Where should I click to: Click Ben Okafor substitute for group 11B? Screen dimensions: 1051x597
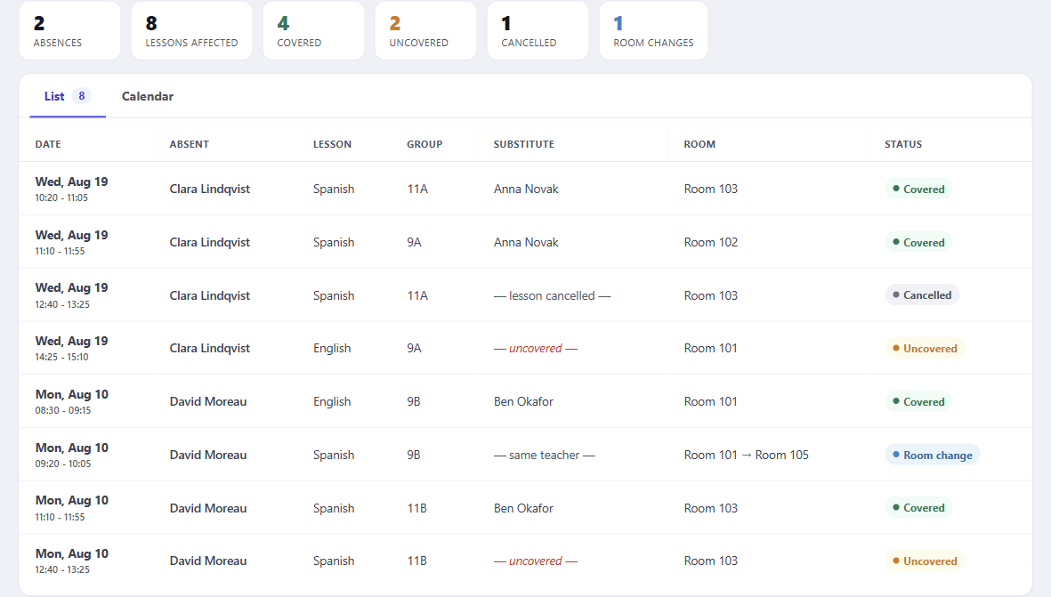click(523, 508)
